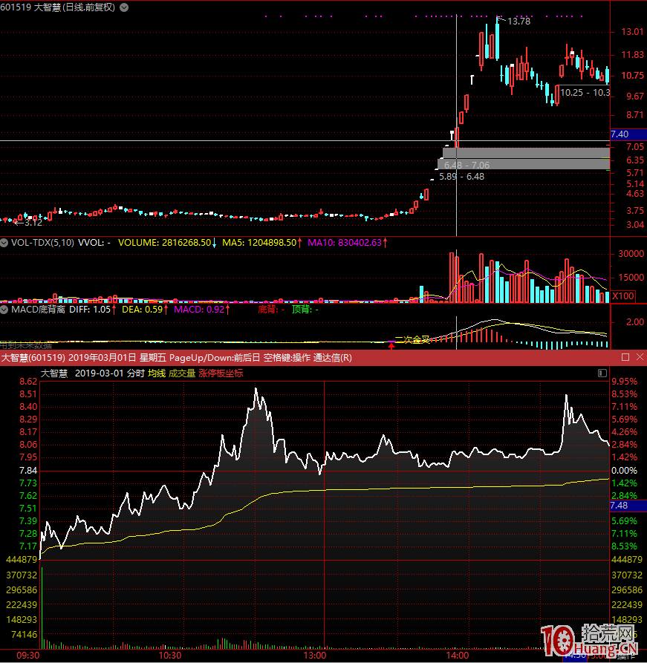Click the 大智慧 2019-03-01 分时 label
Viewport: 647px width, 663px height.
93,373
